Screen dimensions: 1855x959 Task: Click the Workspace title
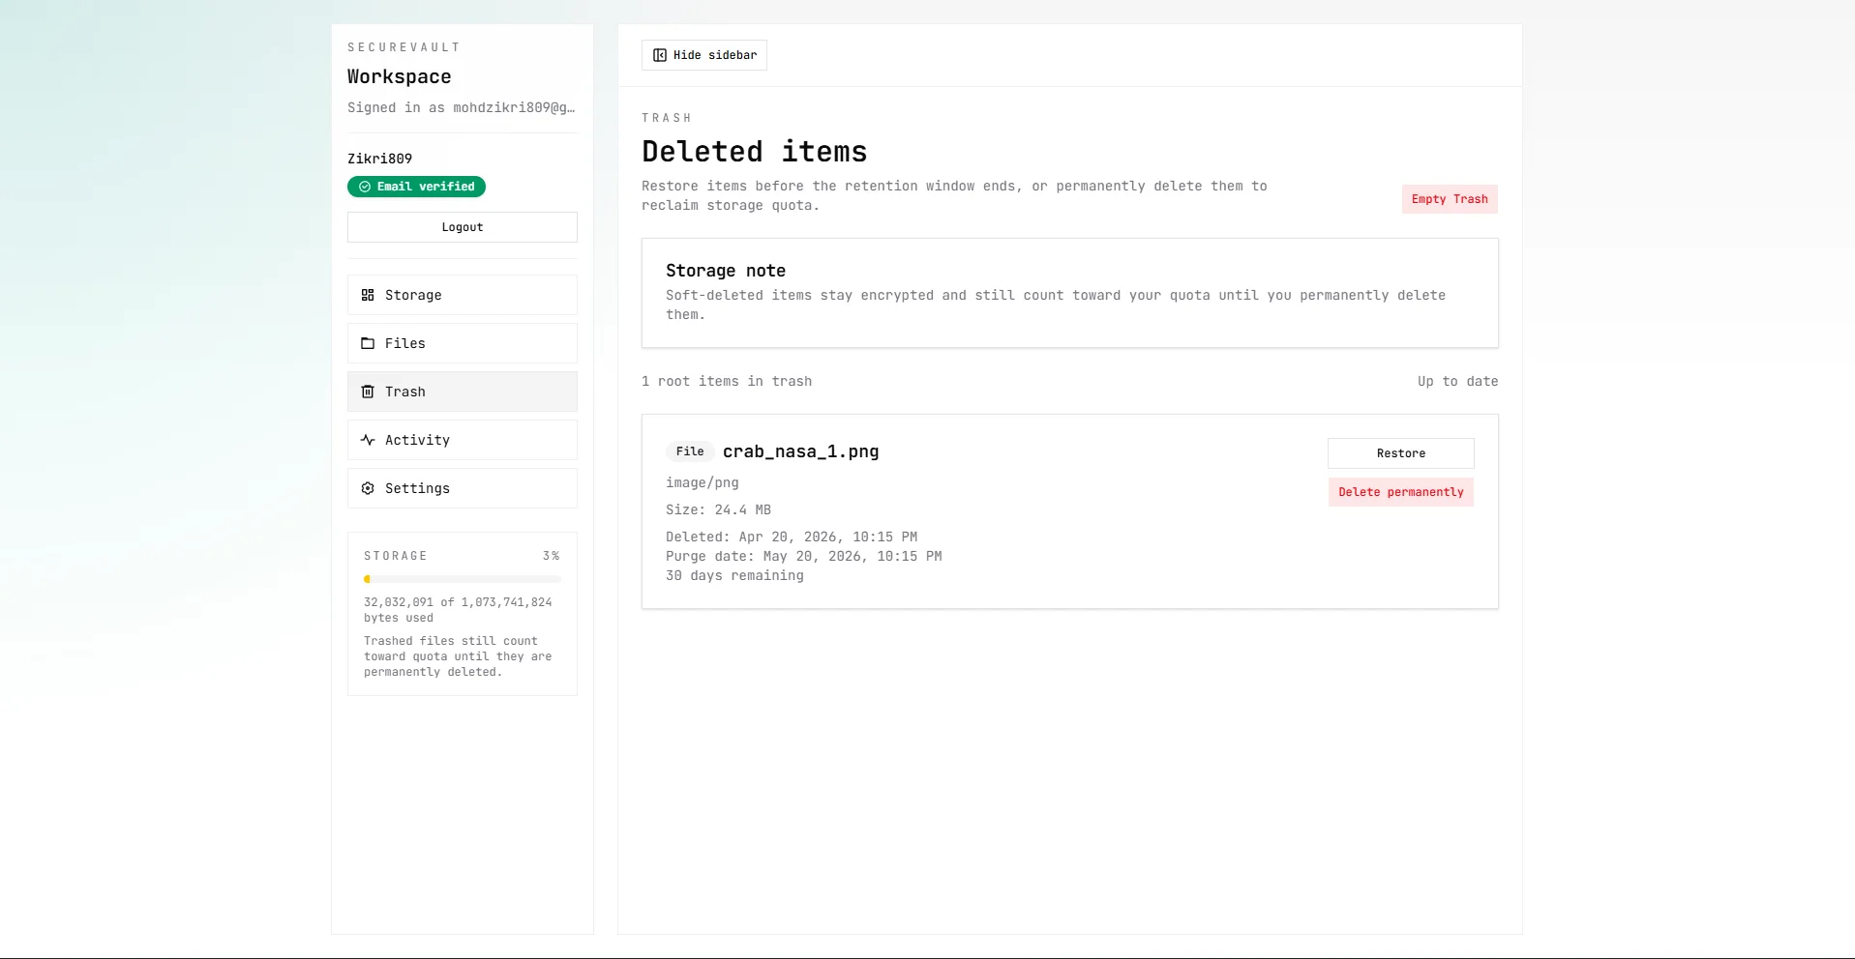pos(400,76)
